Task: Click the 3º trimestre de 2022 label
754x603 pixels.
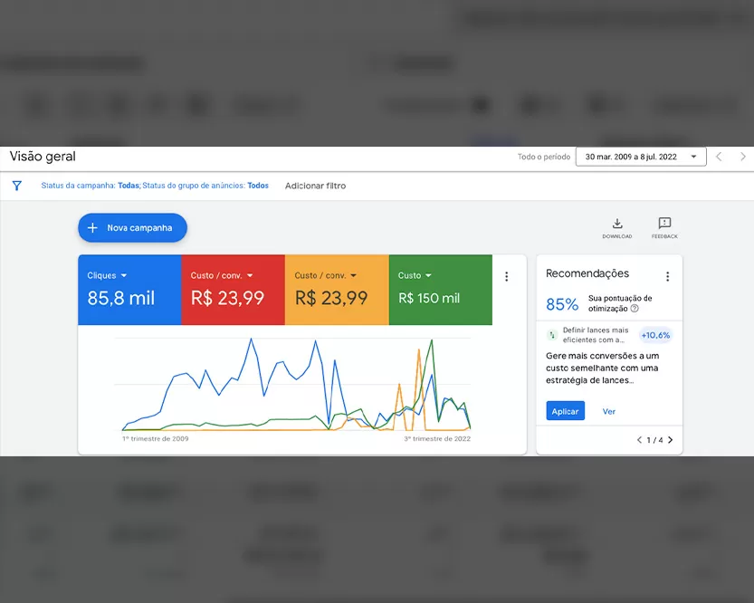Action: (x=437, y=438)
